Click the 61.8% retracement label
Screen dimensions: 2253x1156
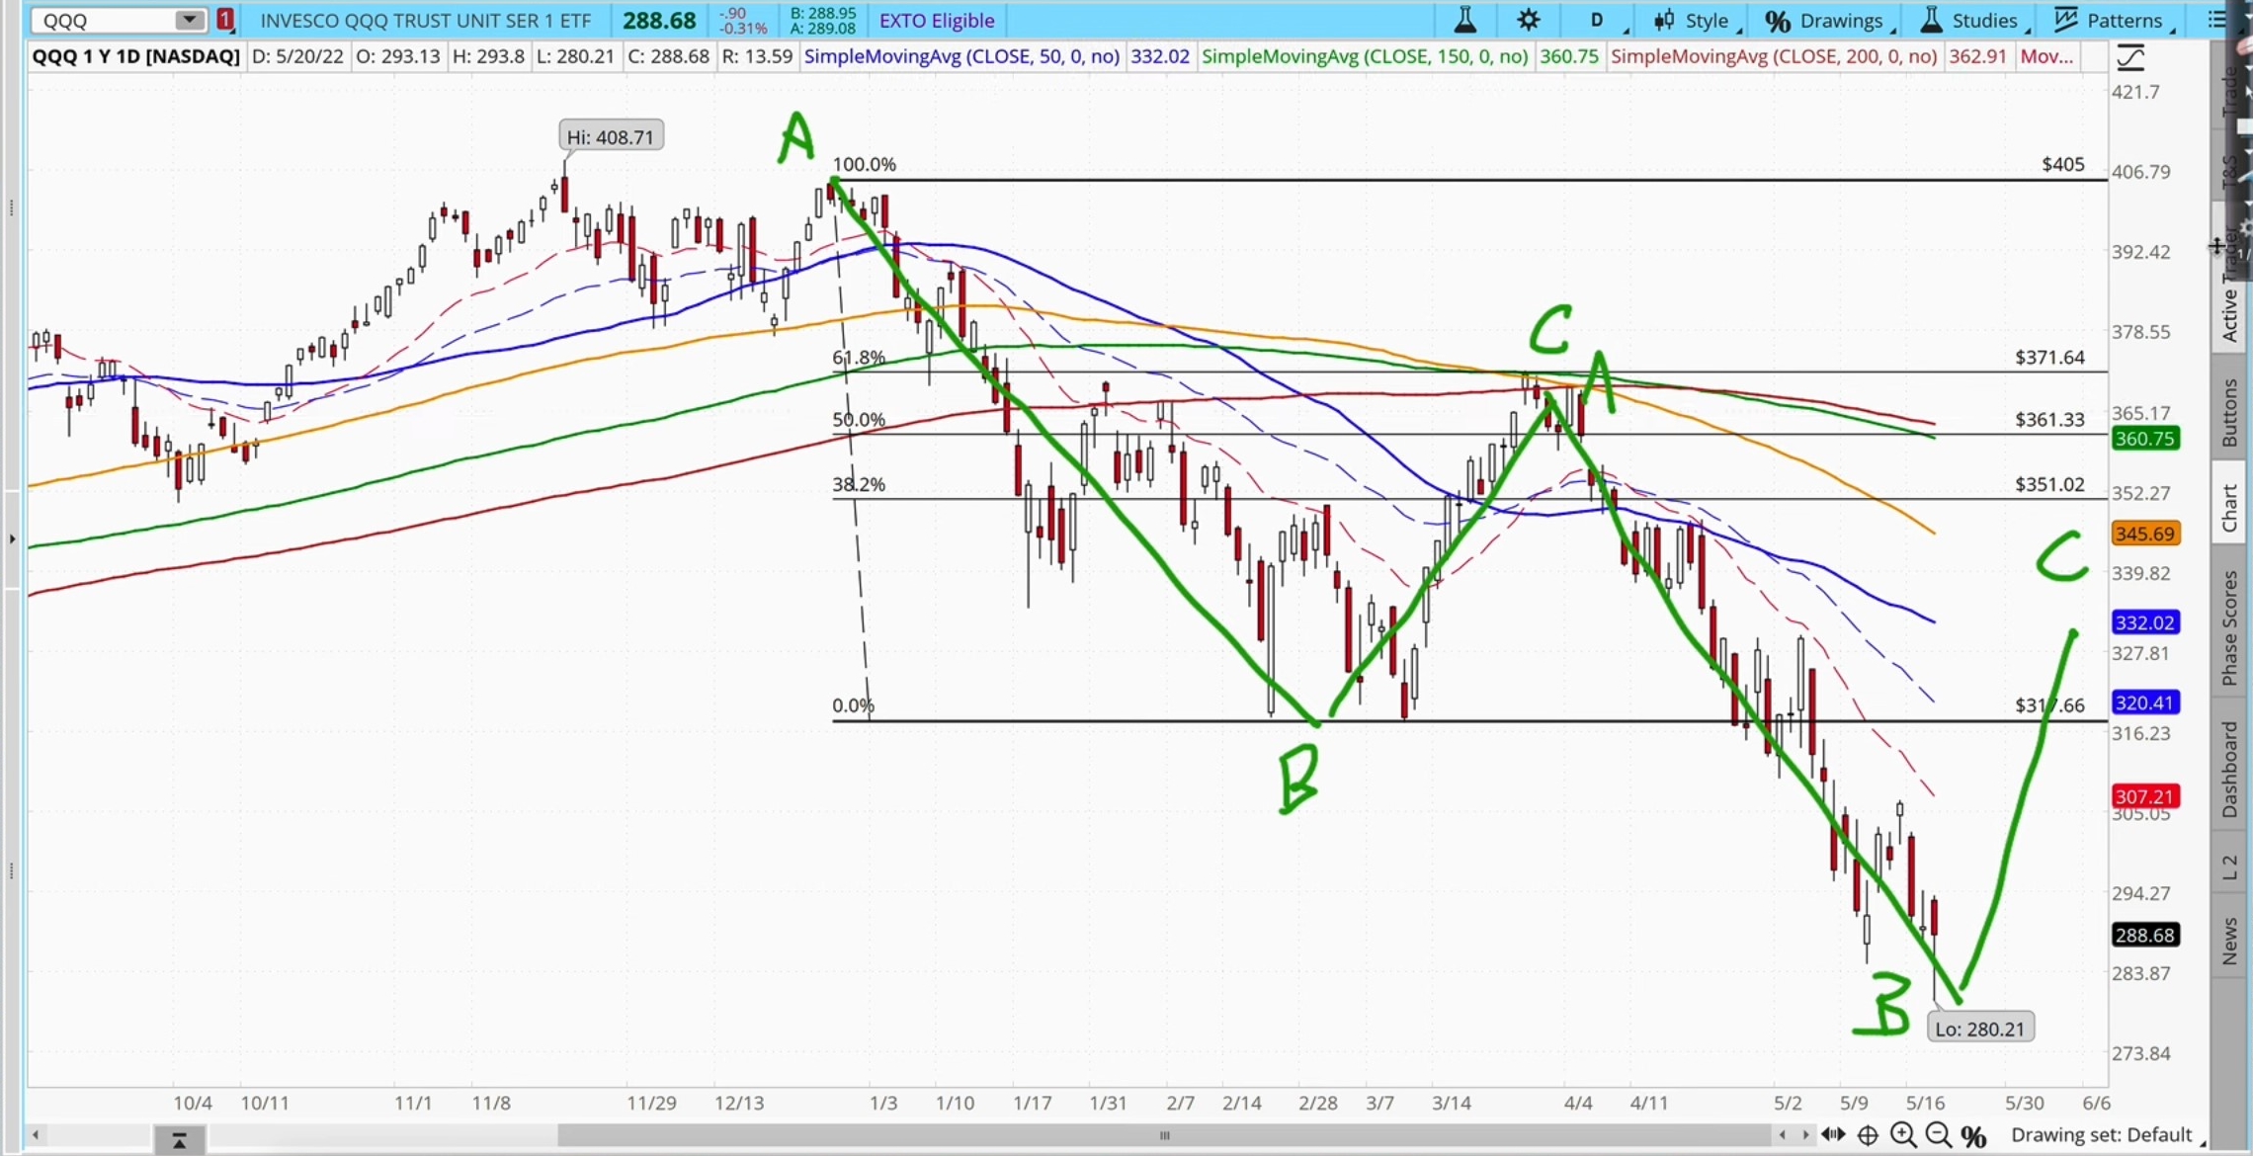(859, 357)
